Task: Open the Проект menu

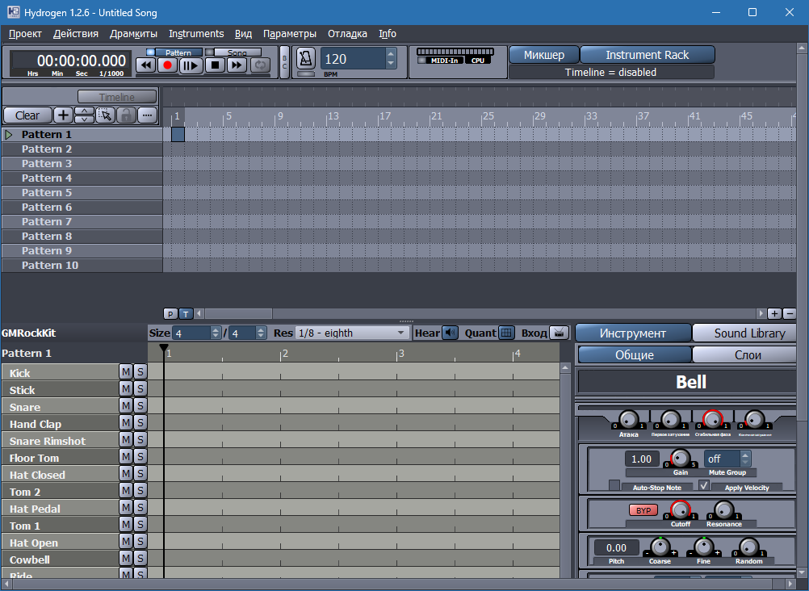Action: 25,34
